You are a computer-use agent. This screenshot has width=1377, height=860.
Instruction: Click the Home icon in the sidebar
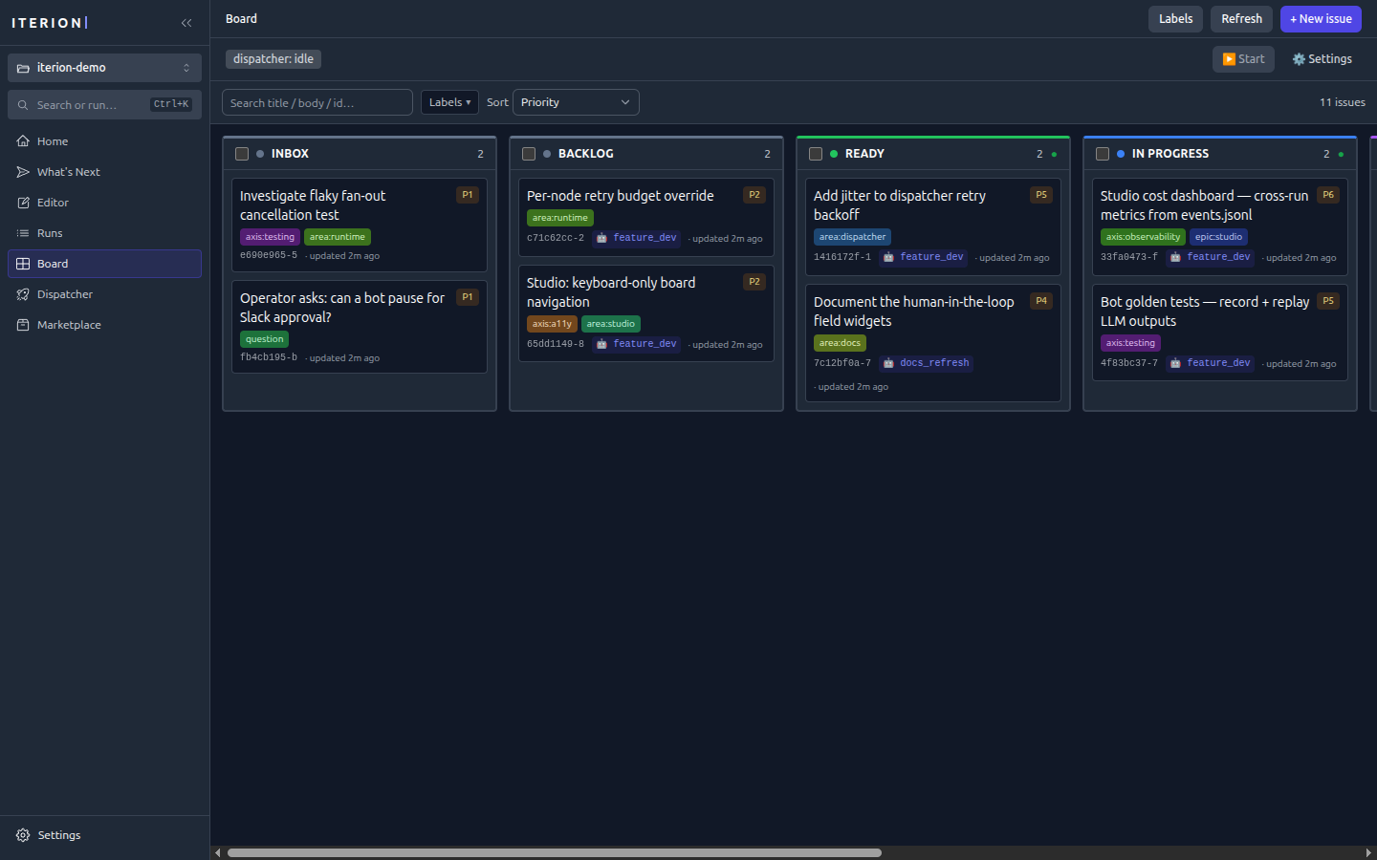click(23, 141)
